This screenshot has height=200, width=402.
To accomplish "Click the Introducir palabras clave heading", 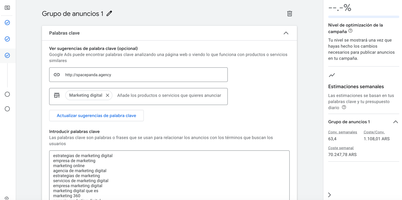I will pos(74,131).
